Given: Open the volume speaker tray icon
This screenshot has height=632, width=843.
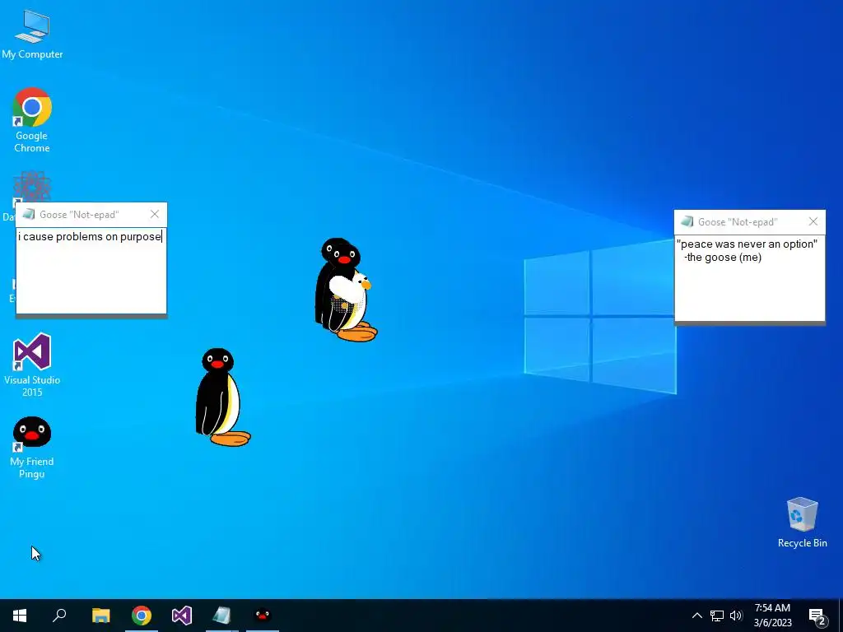Looking at the screenshot, I should point(736,616).
